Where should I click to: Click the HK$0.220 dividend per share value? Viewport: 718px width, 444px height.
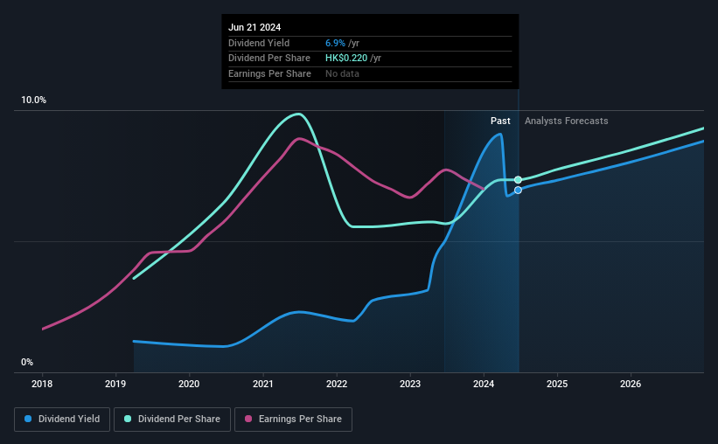(346, 59)
